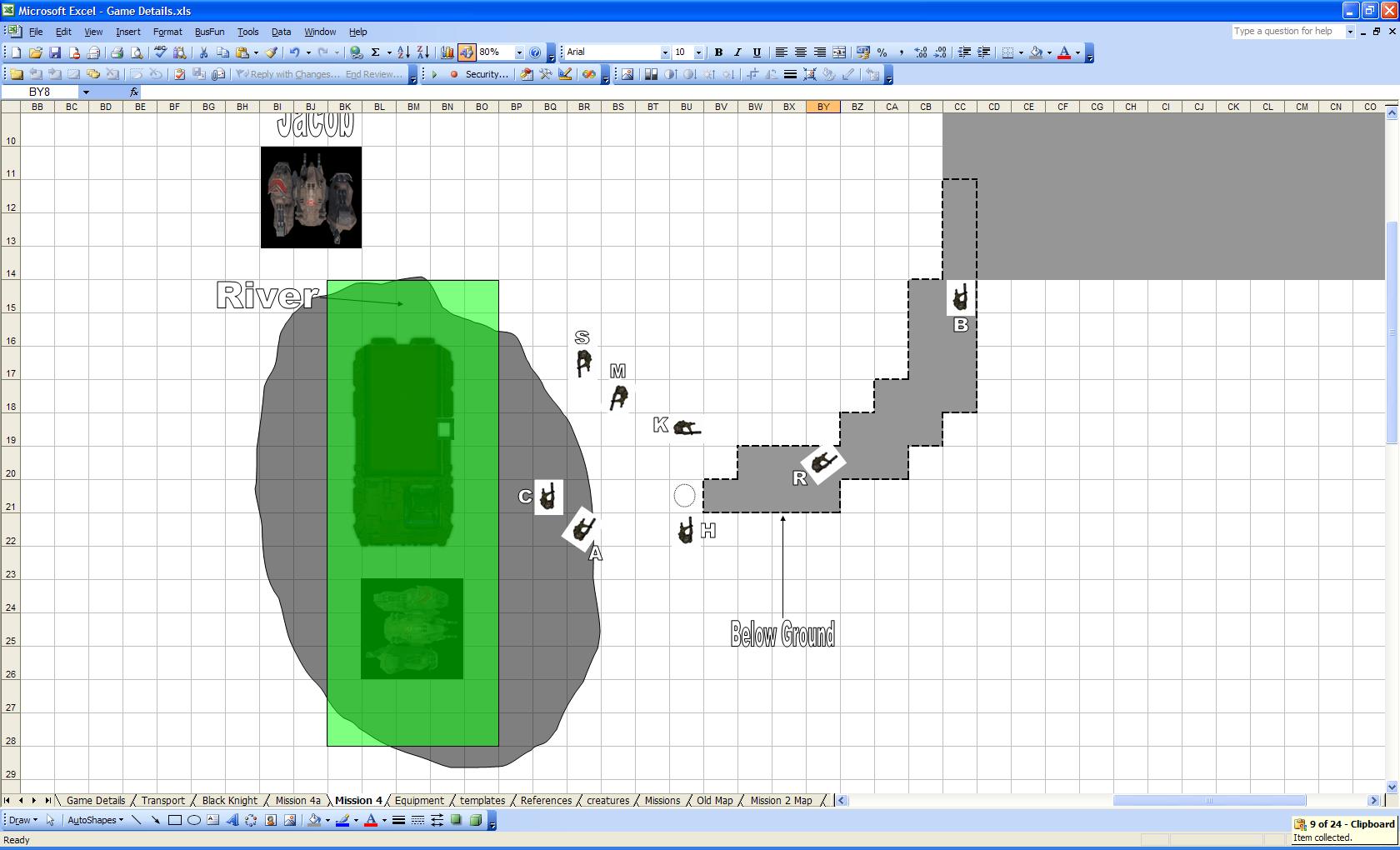The width and height of the screenshot is (1400, 850).
Task: Click the Select Objects pointer icon
Action: click(51, 820)
